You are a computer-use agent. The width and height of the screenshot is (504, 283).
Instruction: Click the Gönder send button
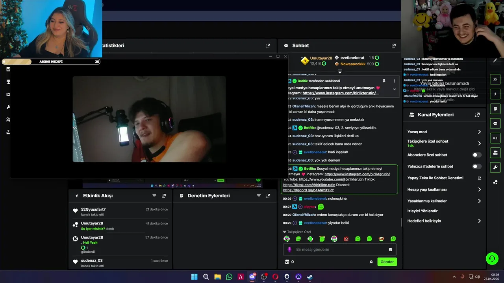click(387, 262)
